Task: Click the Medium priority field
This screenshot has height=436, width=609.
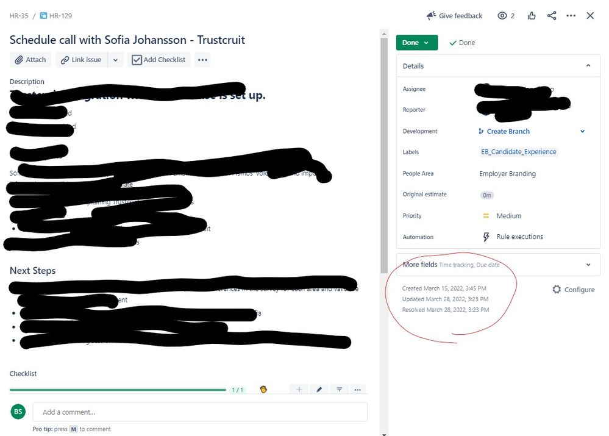Action: click(509, 216)
